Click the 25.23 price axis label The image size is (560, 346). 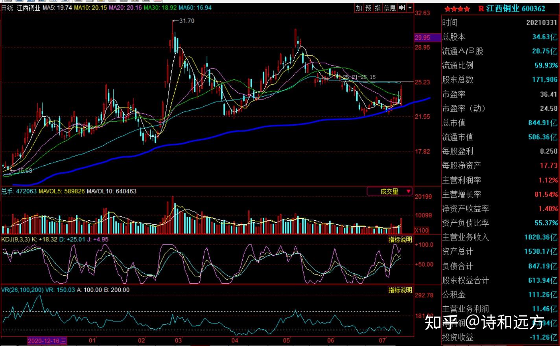[x=422, y=82]
